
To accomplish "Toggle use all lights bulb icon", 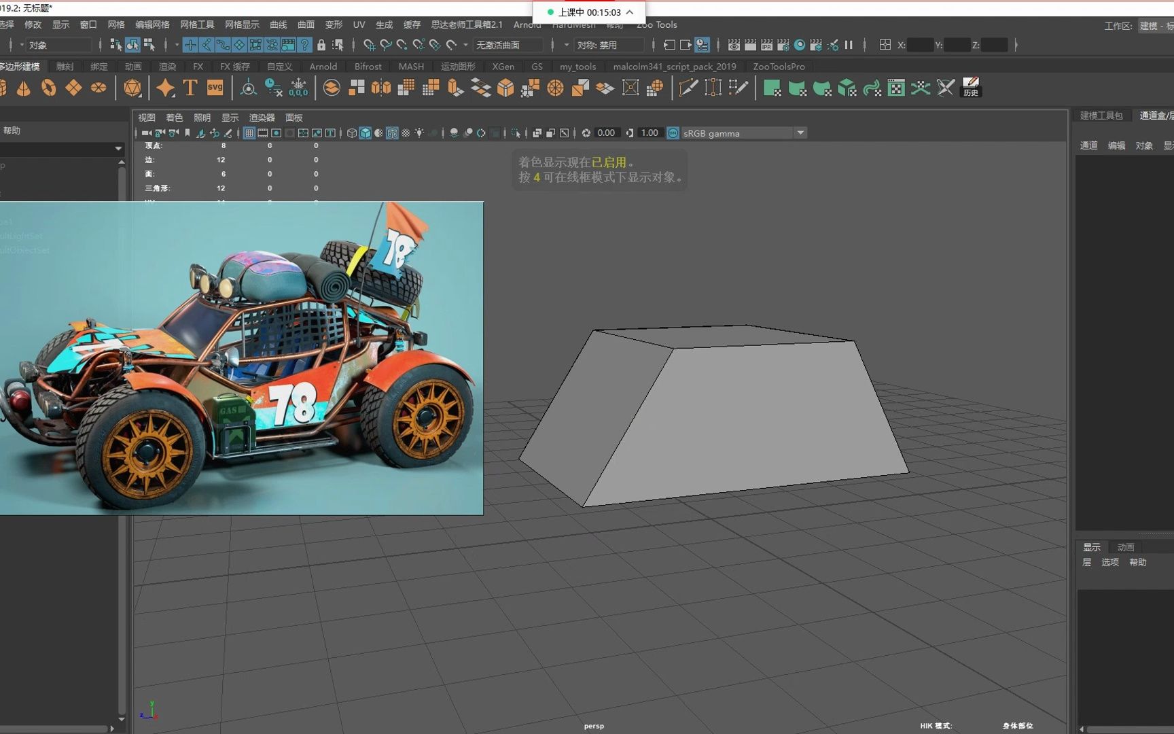I will point(419,133).
